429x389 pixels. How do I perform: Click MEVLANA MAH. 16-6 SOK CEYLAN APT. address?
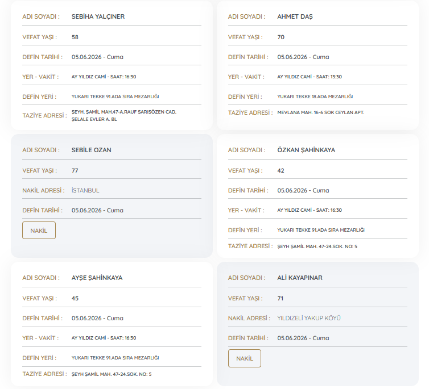[x=321, y=112]
